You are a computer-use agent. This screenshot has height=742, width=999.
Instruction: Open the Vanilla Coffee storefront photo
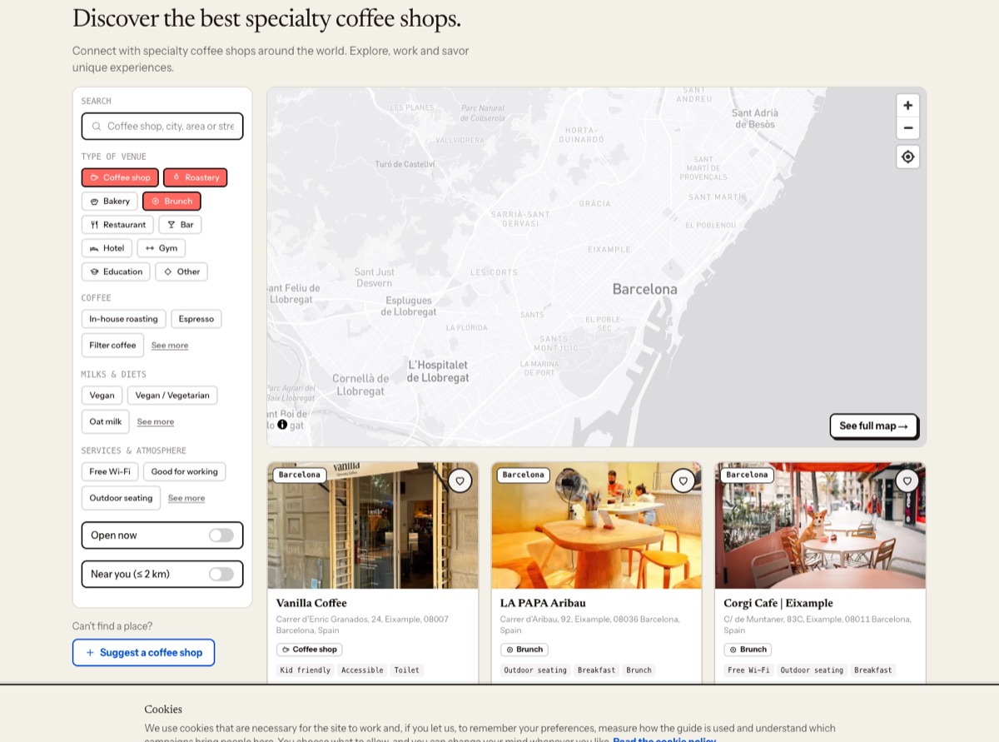373,525
